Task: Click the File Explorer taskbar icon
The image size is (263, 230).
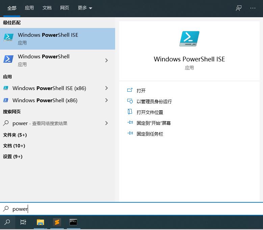Action: (x=41, y=222)
